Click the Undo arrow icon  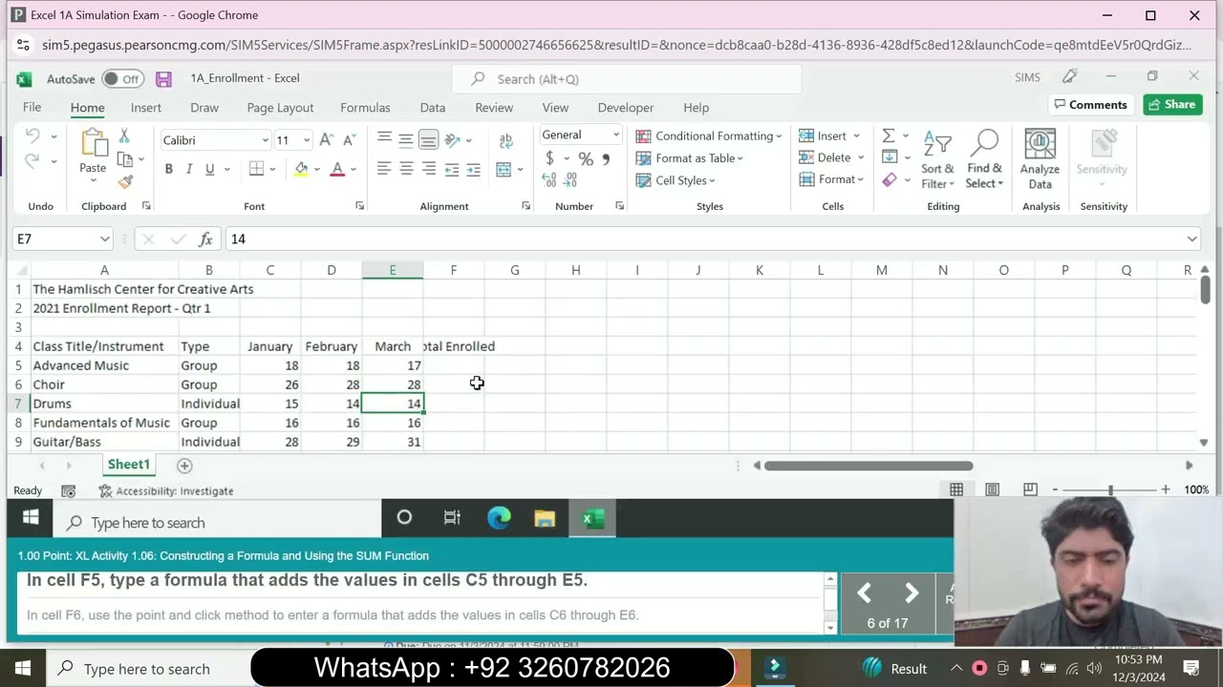[33, 136]
